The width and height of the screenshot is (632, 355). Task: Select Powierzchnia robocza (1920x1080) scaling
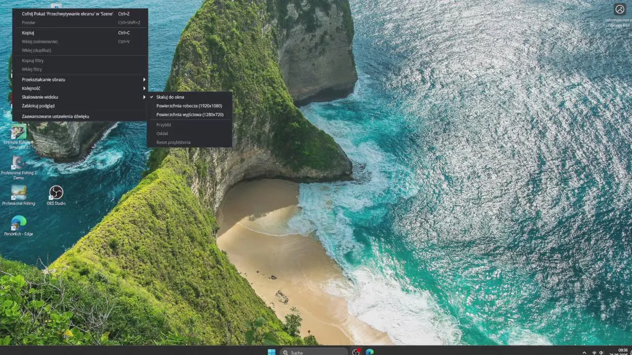[x=190, y=106]
